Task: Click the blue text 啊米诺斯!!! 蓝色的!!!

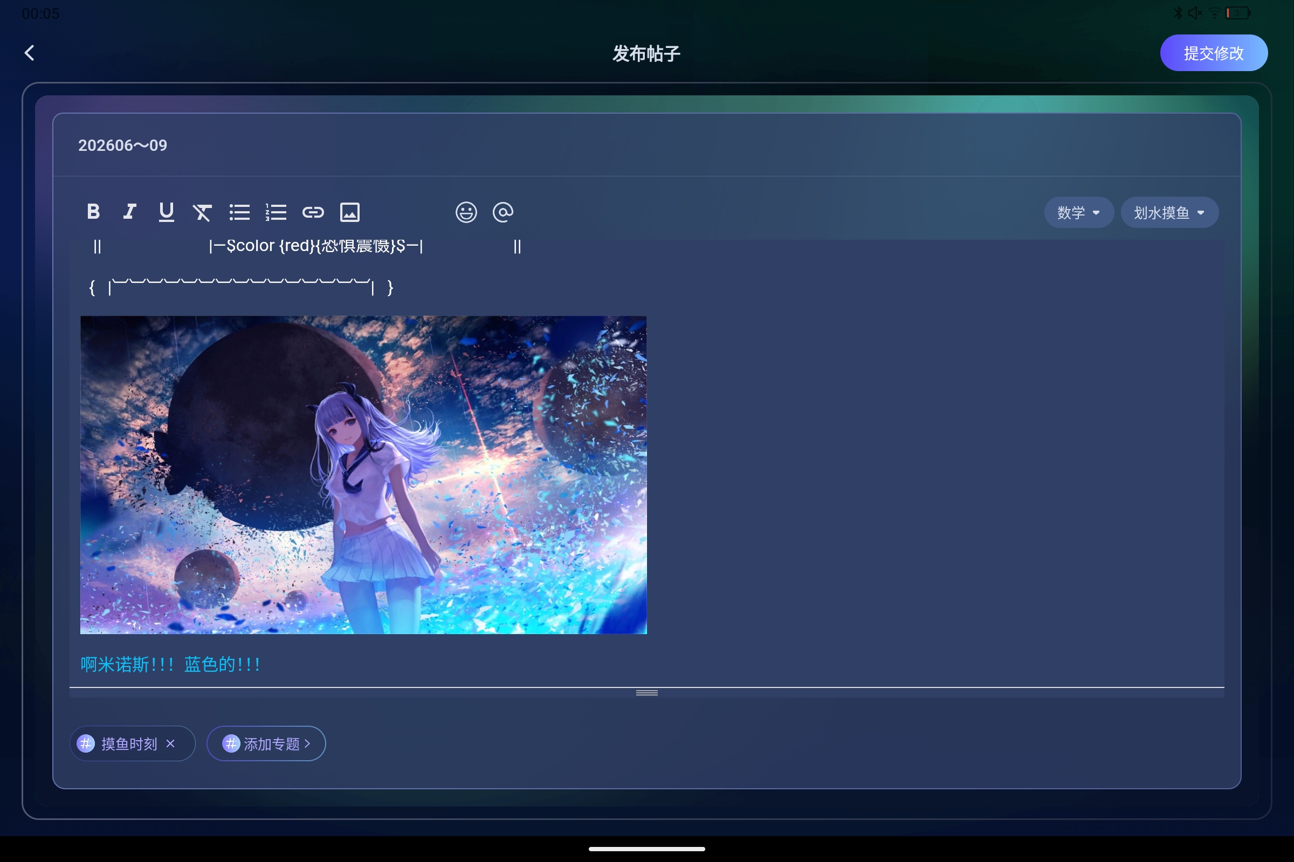Action: point(170,664)
